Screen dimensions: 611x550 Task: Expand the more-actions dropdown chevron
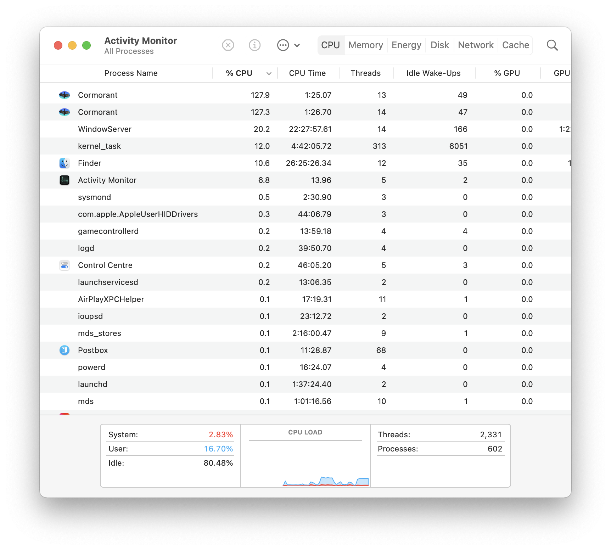(297, 45)
